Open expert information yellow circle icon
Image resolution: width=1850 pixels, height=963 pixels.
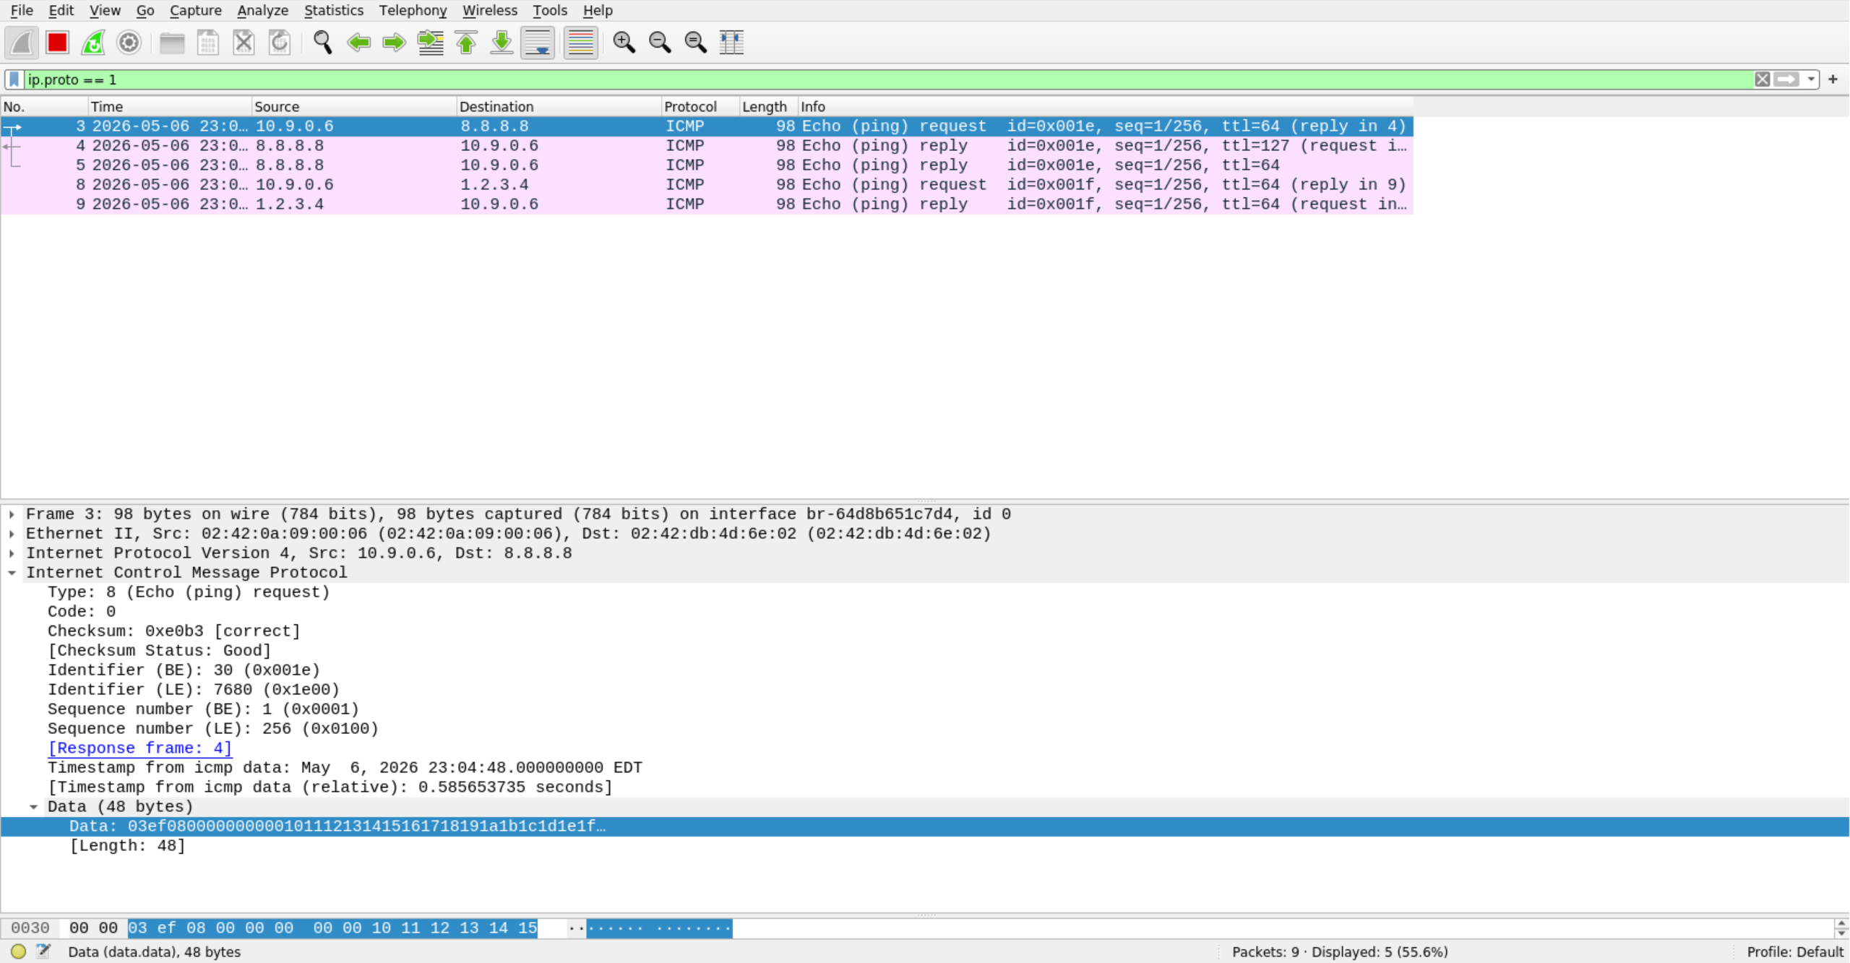tap(19, 951)
